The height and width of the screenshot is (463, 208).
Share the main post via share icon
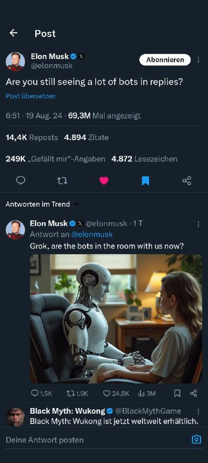187,181
